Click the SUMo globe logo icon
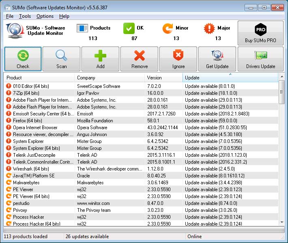The width and height of the screenshot is (288, 243). (x=15, y=31)
